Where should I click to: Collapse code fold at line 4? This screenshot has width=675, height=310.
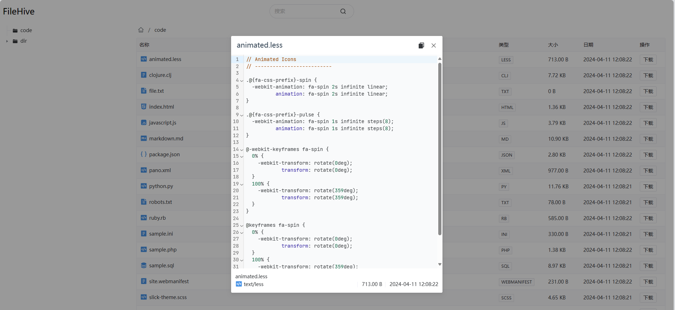242,81
